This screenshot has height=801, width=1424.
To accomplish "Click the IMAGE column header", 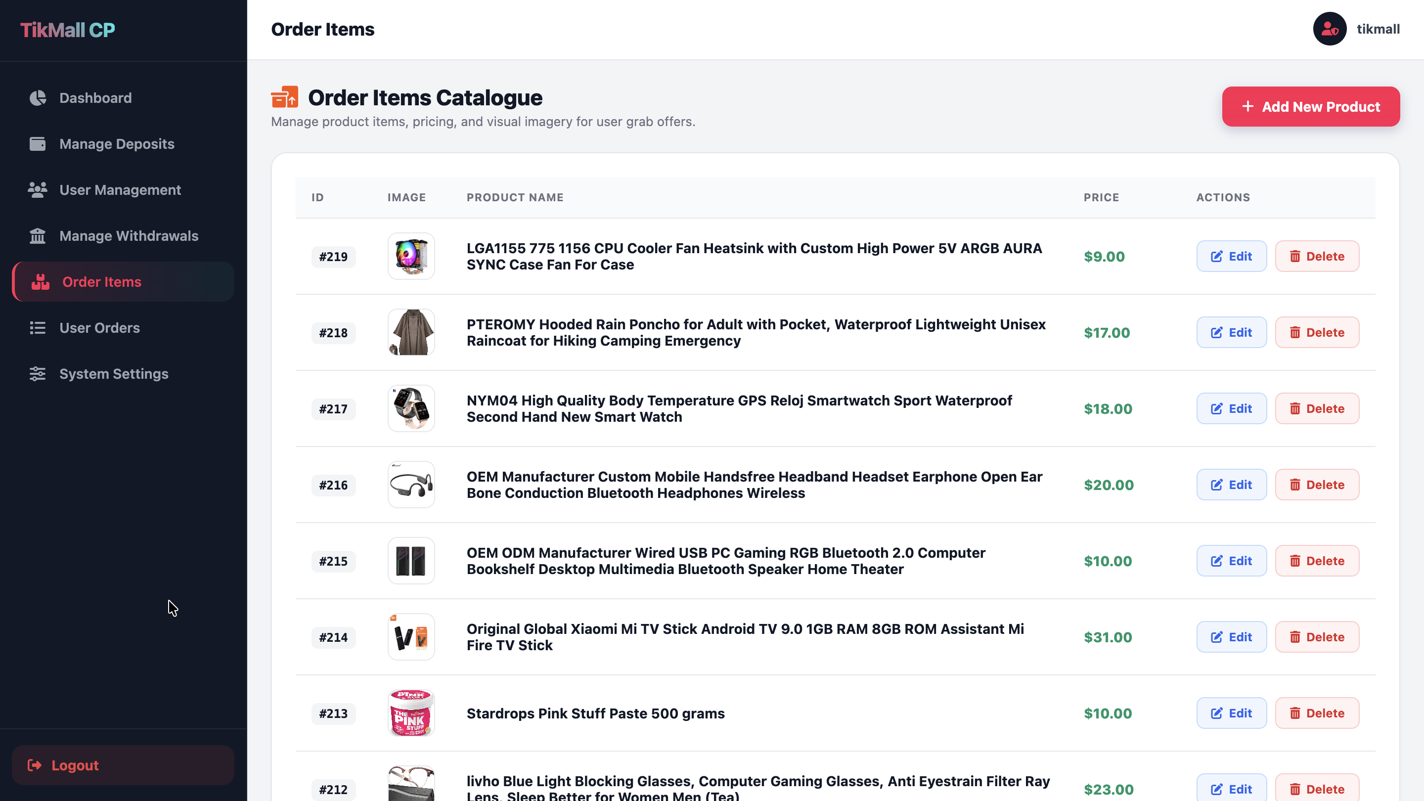I will pyautogui.click(x=406, y=197).
